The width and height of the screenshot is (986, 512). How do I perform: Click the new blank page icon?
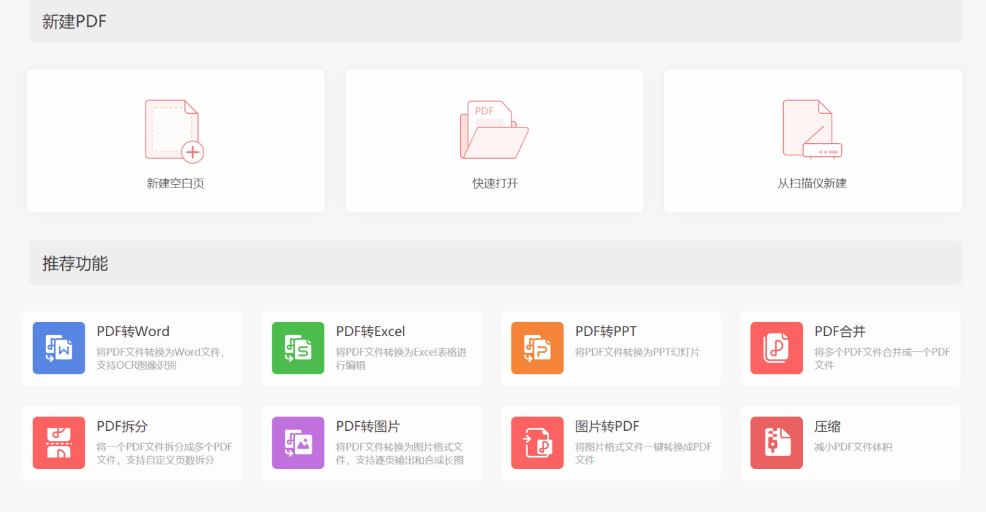point(175,131)
